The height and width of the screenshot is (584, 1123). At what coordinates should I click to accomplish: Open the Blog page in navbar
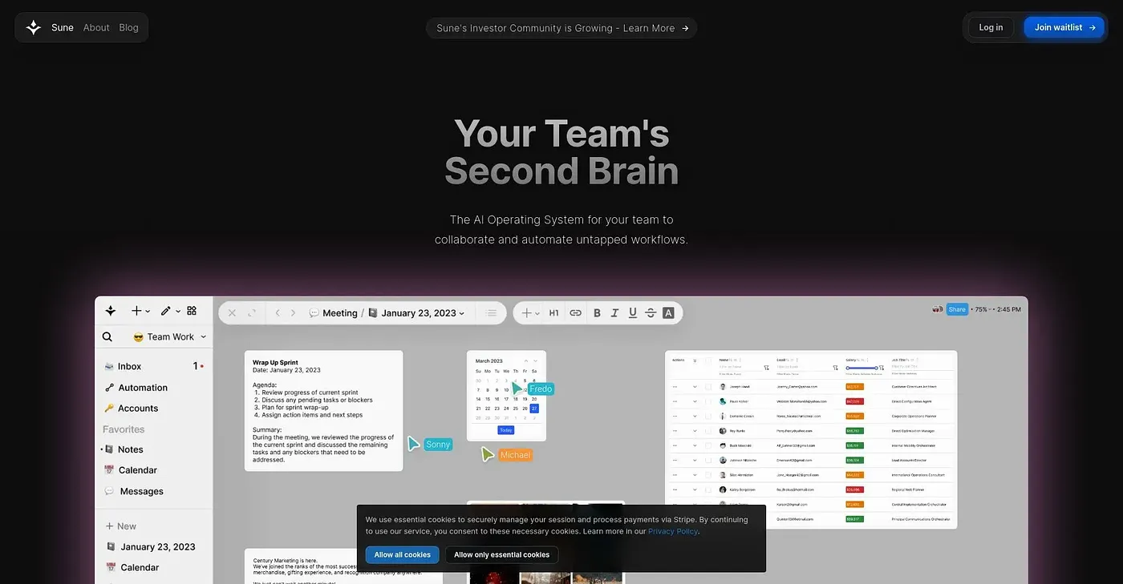tap(129, 27)
